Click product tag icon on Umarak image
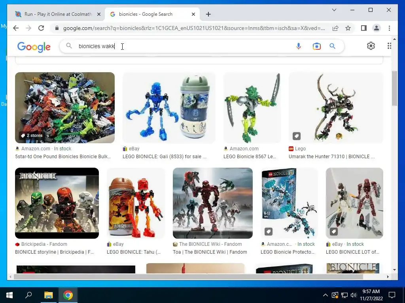The height and width of the screenshot is (303, 405). (297, 136)
